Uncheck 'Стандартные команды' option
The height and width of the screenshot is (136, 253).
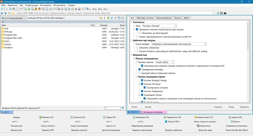click(x=139, y=69)
